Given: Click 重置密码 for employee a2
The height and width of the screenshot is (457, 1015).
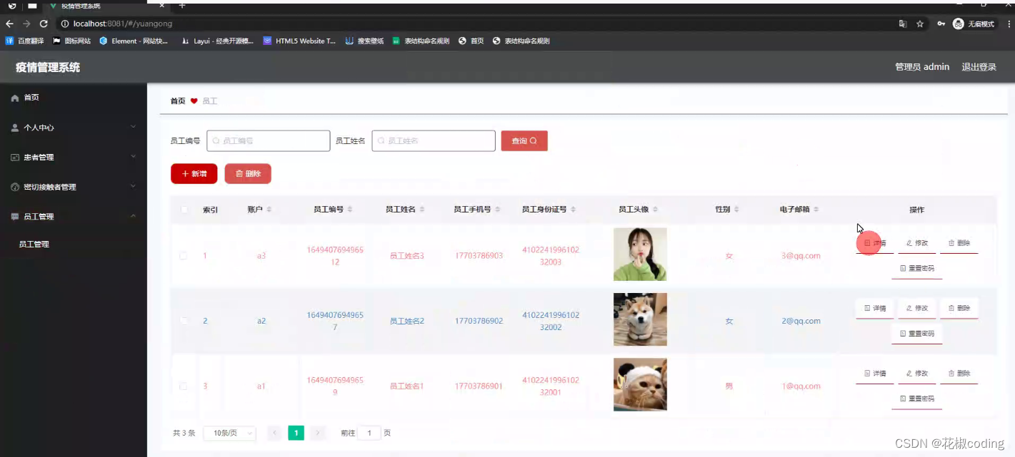Looking at the screenshot, I should tap(917, 334).
